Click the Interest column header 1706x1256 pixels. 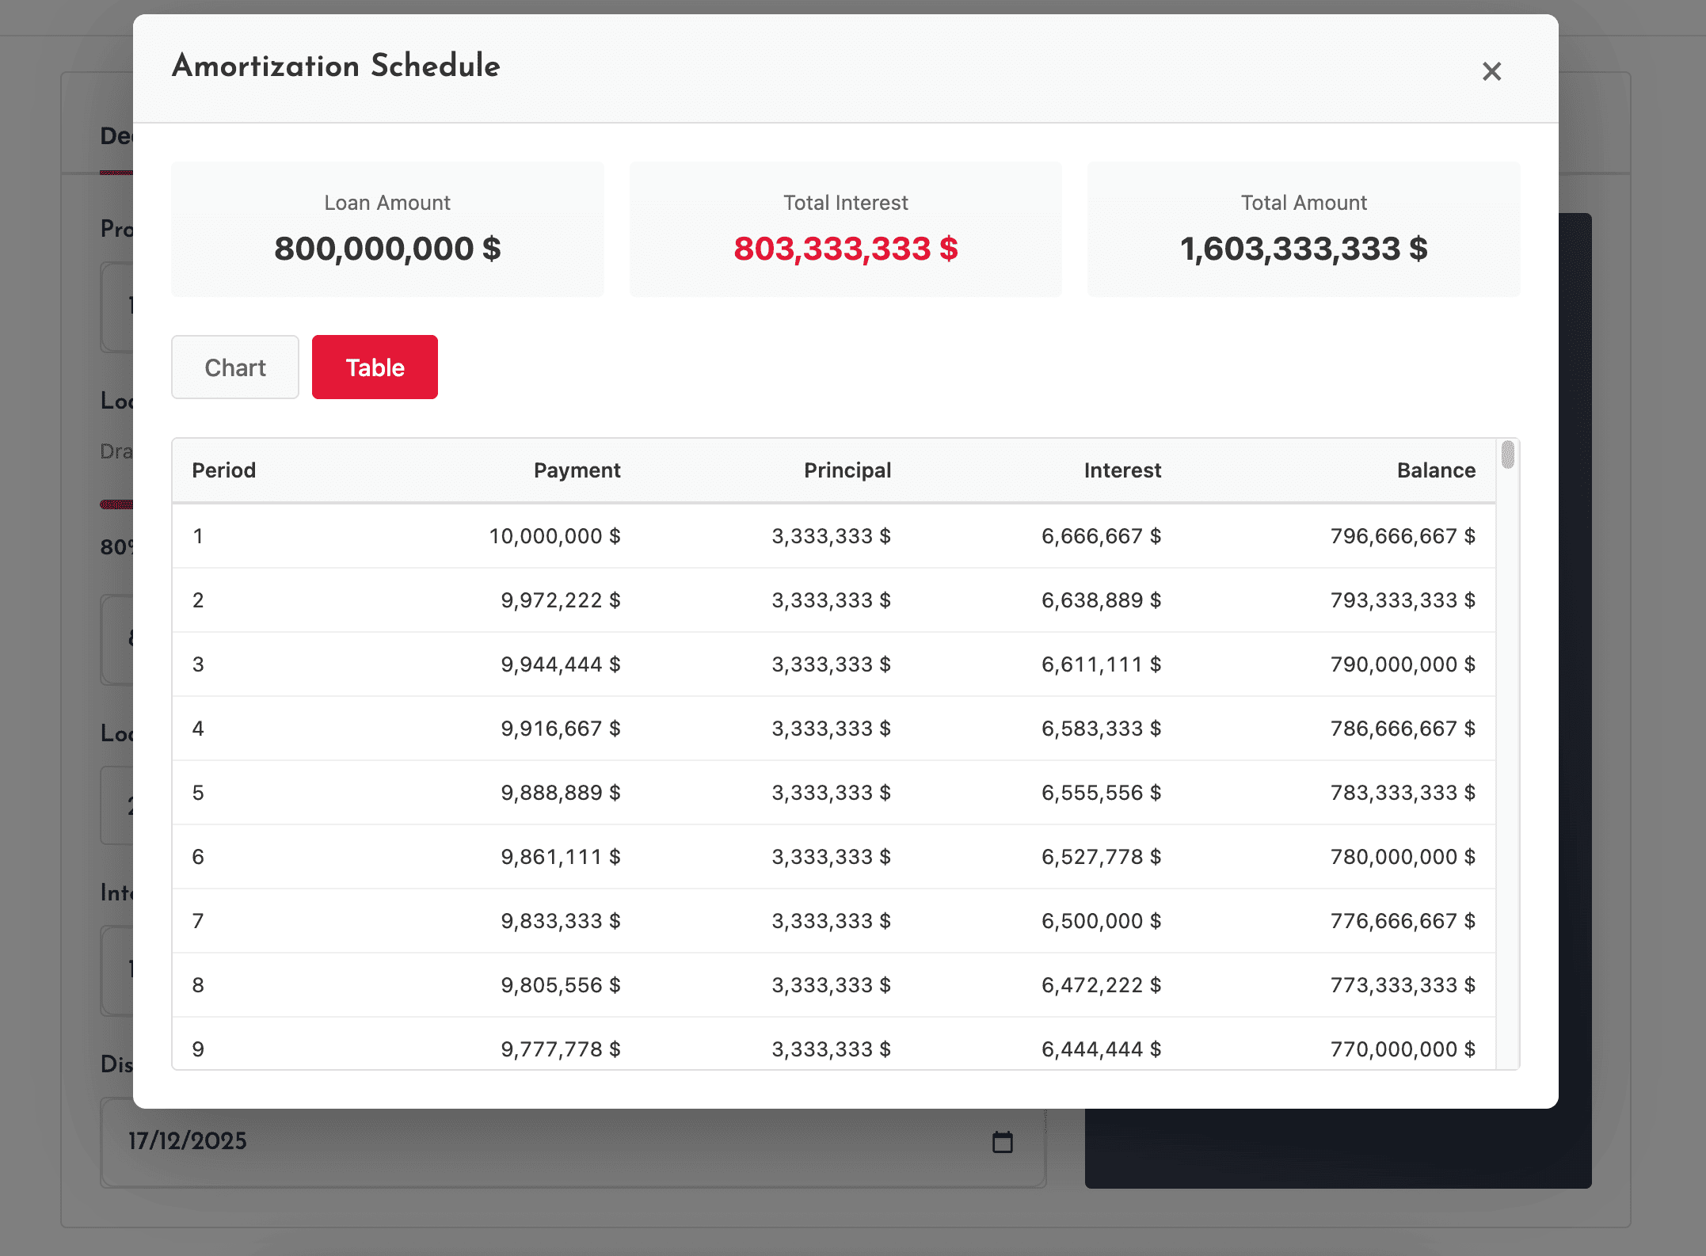tap(1121, 470)
